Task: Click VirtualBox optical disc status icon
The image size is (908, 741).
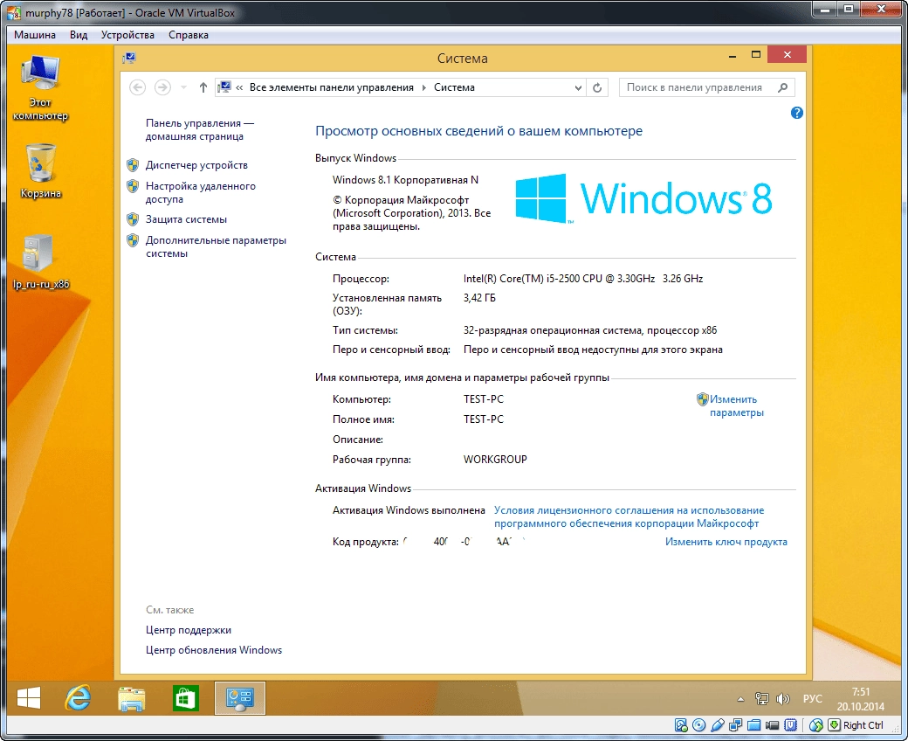Action: pos(699,724)
